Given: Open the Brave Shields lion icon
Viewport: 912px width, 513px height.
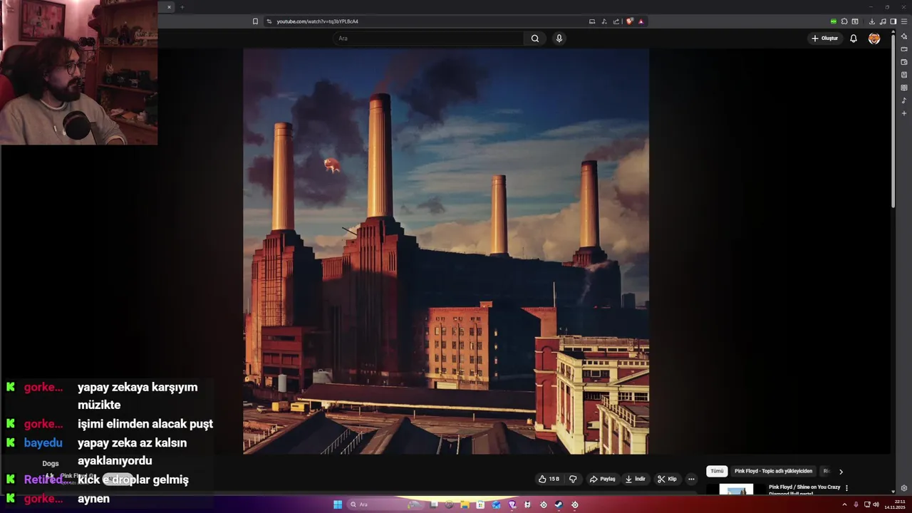Looking at the screenshot, I should pyautogui.click(x=630, y=21).
